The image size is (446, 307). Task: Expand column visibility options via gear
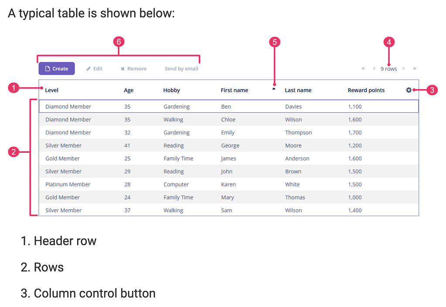(409, 90)
